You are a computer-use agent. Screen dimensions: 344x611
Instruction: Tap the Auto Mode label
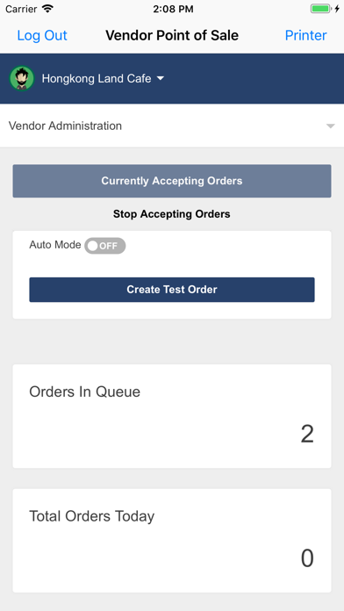pos(55,245)
